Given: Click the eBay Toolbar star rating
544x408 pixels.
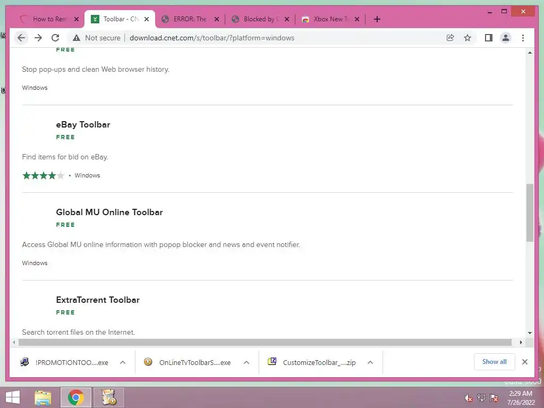Looking at the screenshot, I should tap(44, 175).
